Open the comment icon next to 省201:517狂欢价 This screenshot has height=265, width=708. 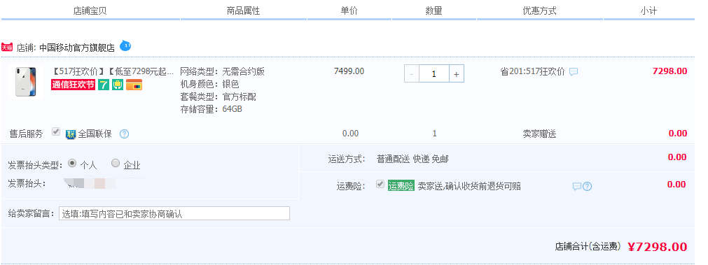574,71
